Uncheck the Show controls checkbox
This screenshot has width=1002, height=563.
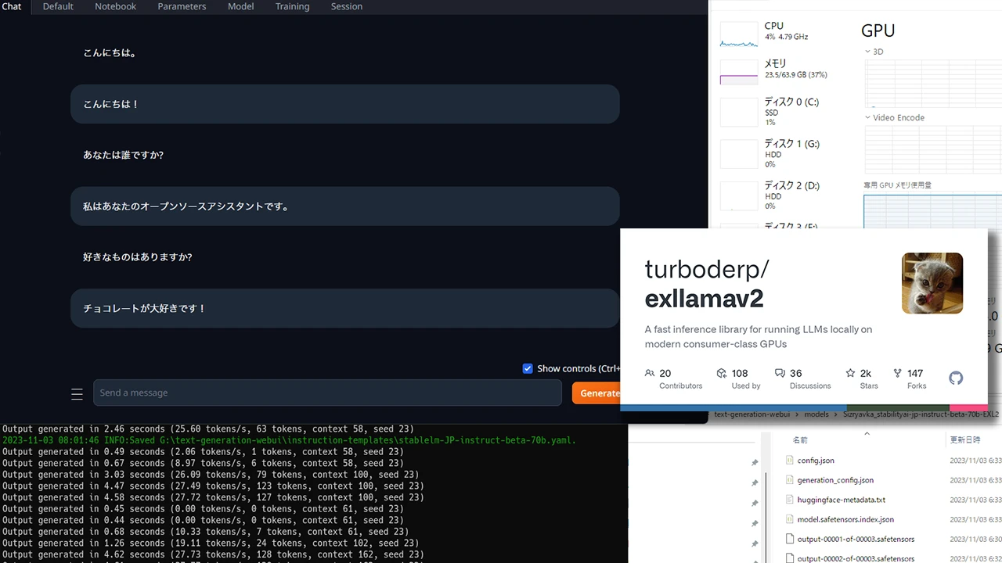coord(528,368)
